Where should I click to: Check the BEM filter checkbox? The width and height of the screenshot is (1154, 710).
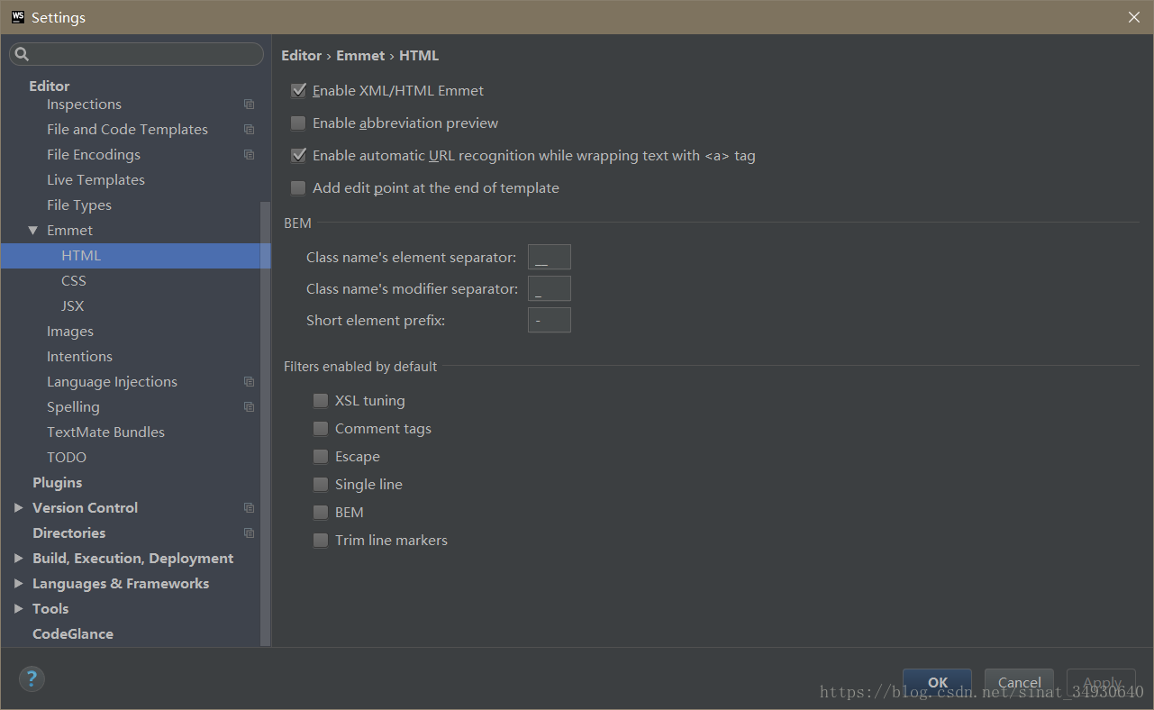[x=321, y=512]
